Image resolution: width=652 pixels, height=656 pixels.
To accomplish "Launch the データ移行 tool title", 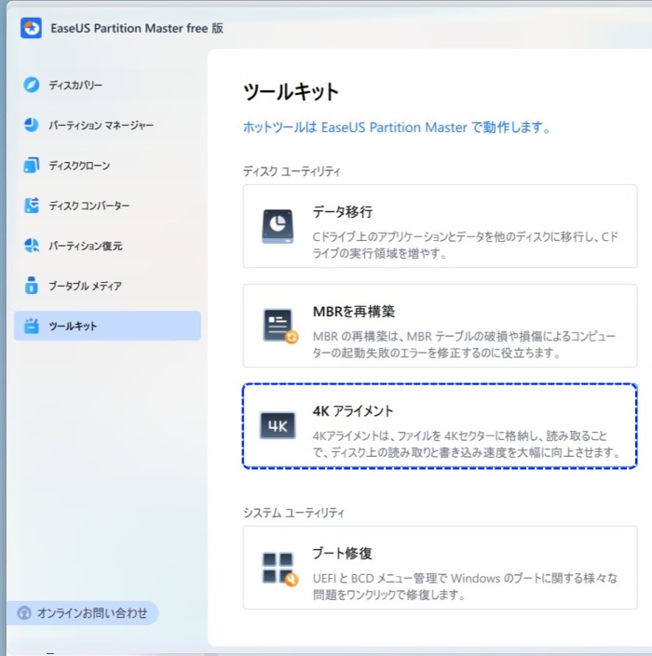I will tap(343, 212).
